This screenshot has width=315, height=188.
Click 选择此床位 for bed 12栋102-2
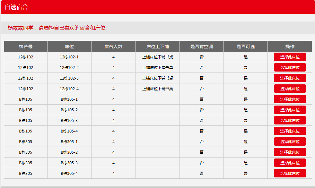click(x=290, y=68)
